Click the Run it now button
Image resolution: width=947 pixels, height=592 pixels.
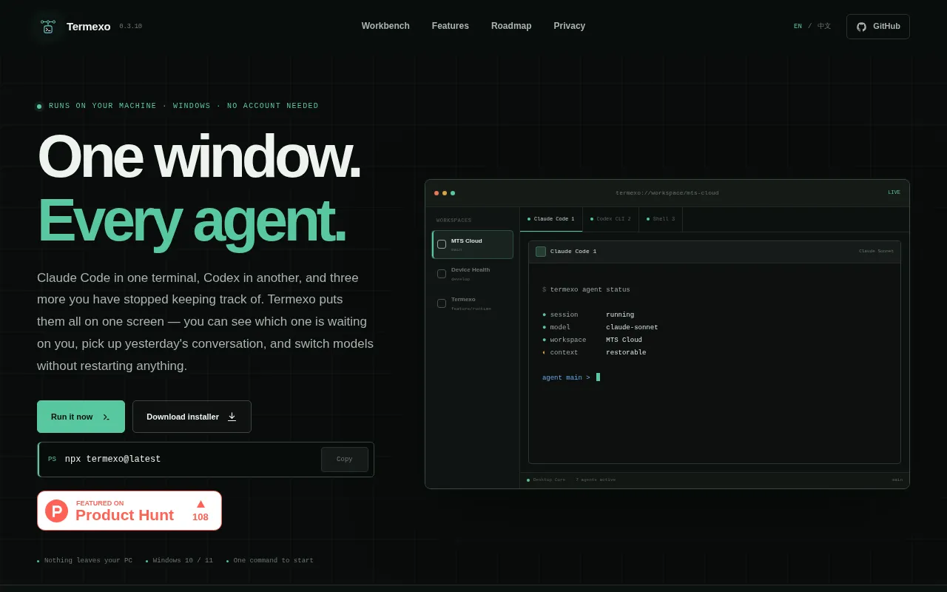(81, 417)
